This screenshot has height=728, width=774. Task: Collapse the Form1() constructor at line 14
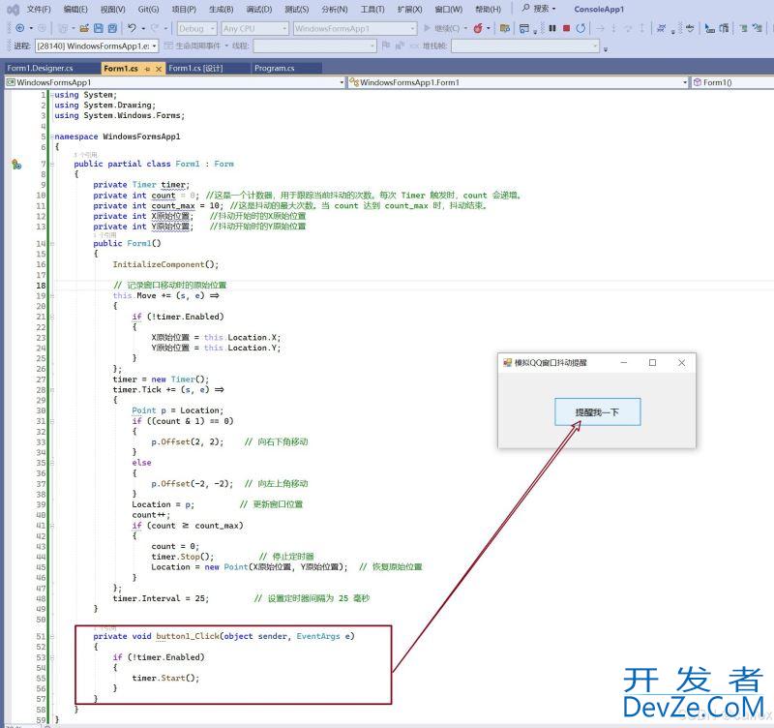pos(51,244)
